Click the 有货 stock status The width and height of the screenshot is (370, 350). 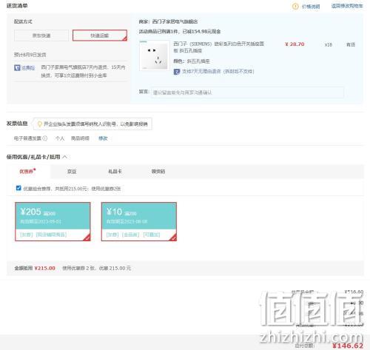351,44
